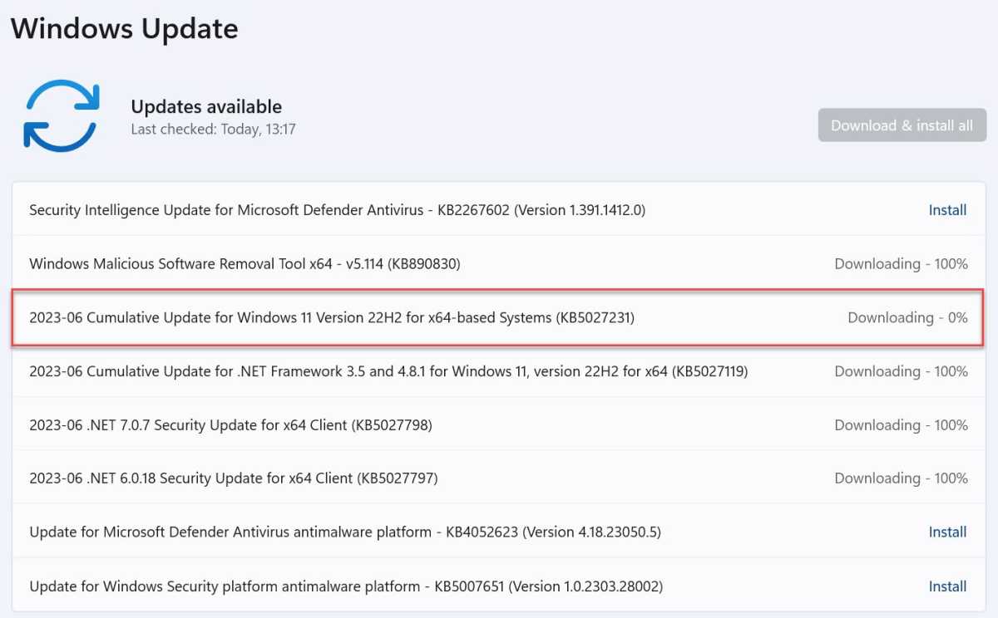Click Downloading - 100% status for KB5027119

point(901,371)
